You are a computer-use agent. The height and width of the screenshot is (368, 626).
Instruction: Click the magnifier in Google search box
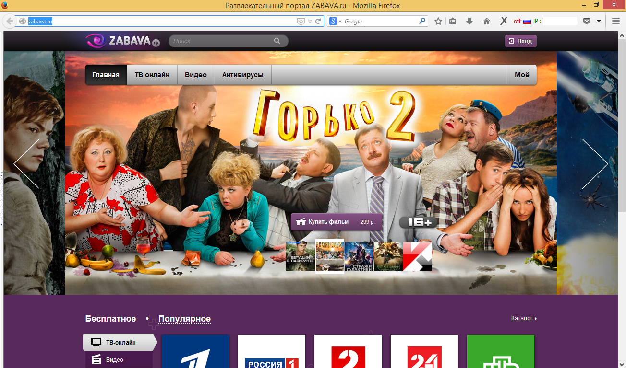click(x=422, y=21)
